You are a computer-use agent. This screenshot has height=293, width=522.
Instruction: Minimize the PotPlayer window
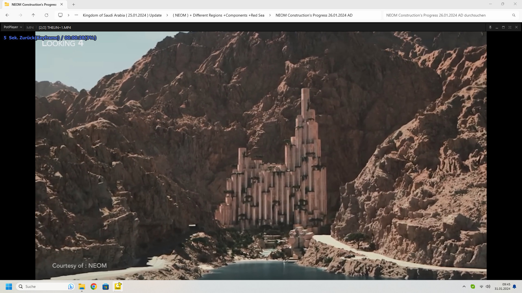497,27
